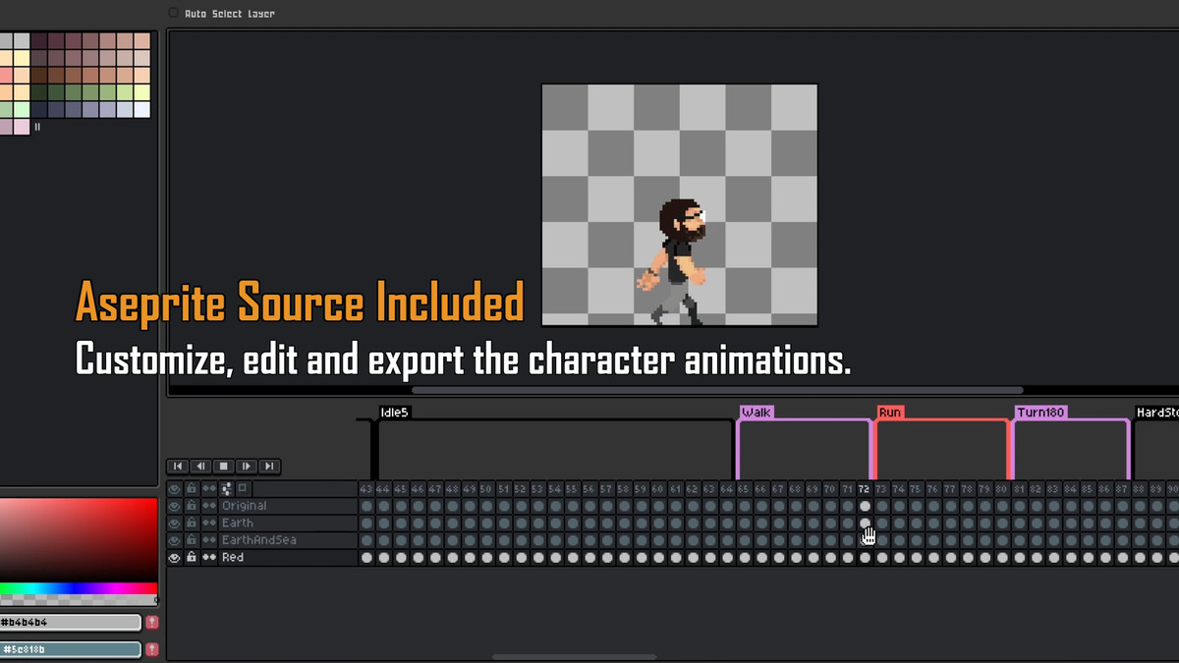Jump to the first frame in playback controls
Screen dimensions: 1179x663
coord(178,467)
